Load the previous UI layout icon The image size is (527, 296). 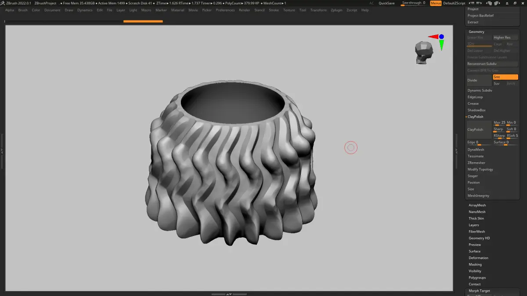click(489, 3)
